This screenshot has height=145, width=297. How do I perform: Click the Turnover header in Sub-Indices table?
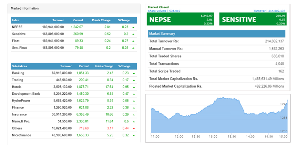[66, 66]
